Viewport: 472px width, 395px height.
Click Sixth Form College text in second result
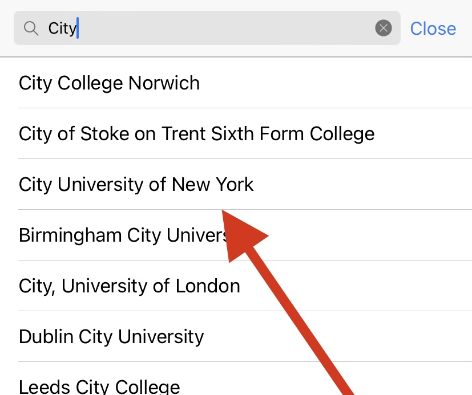pos(293,133)
